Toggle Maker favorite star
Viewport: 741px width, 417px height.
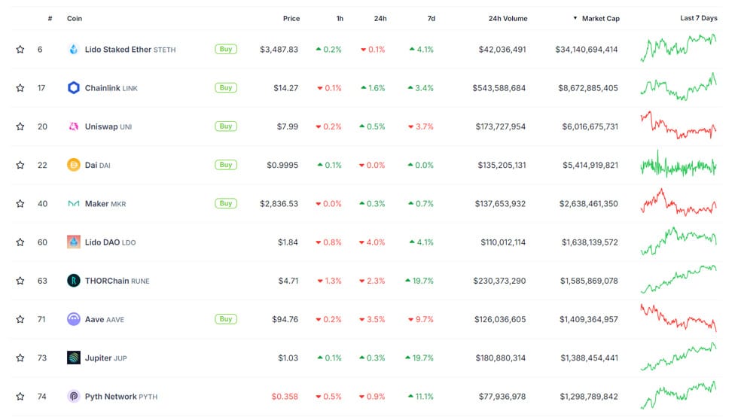[20, 203]
